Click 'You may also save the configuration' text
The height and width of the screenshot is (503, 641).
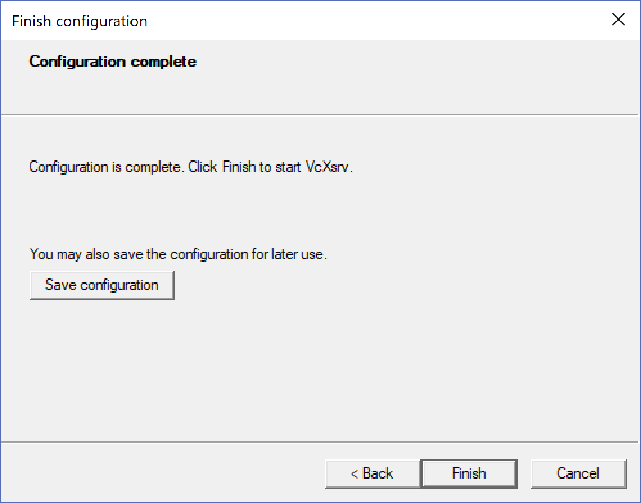click(x=139, y=254)
